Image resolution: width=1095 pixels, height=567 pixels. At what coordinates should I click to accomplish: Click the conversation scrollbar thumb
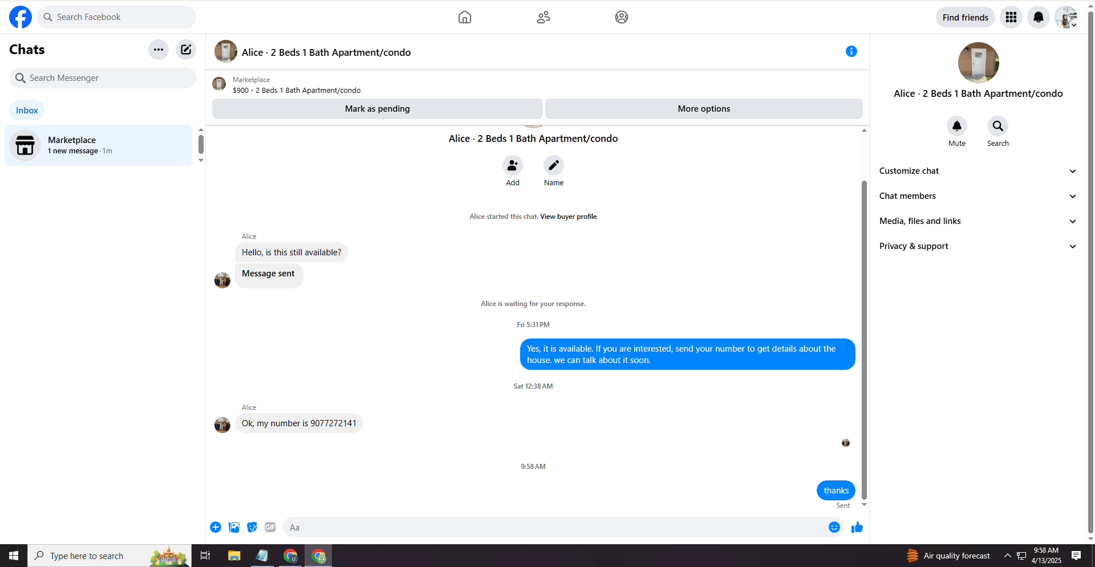point(864,340)
